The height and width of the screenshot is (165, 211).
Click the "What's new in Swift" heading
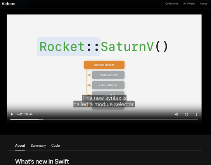tap(42, 161)
